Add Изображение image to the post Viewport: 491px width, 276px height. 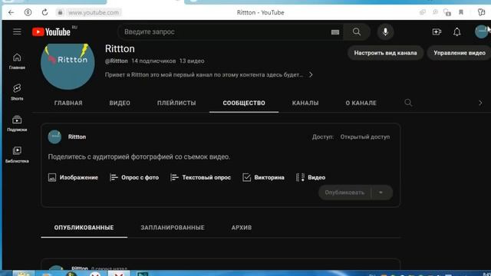(73, 177)
